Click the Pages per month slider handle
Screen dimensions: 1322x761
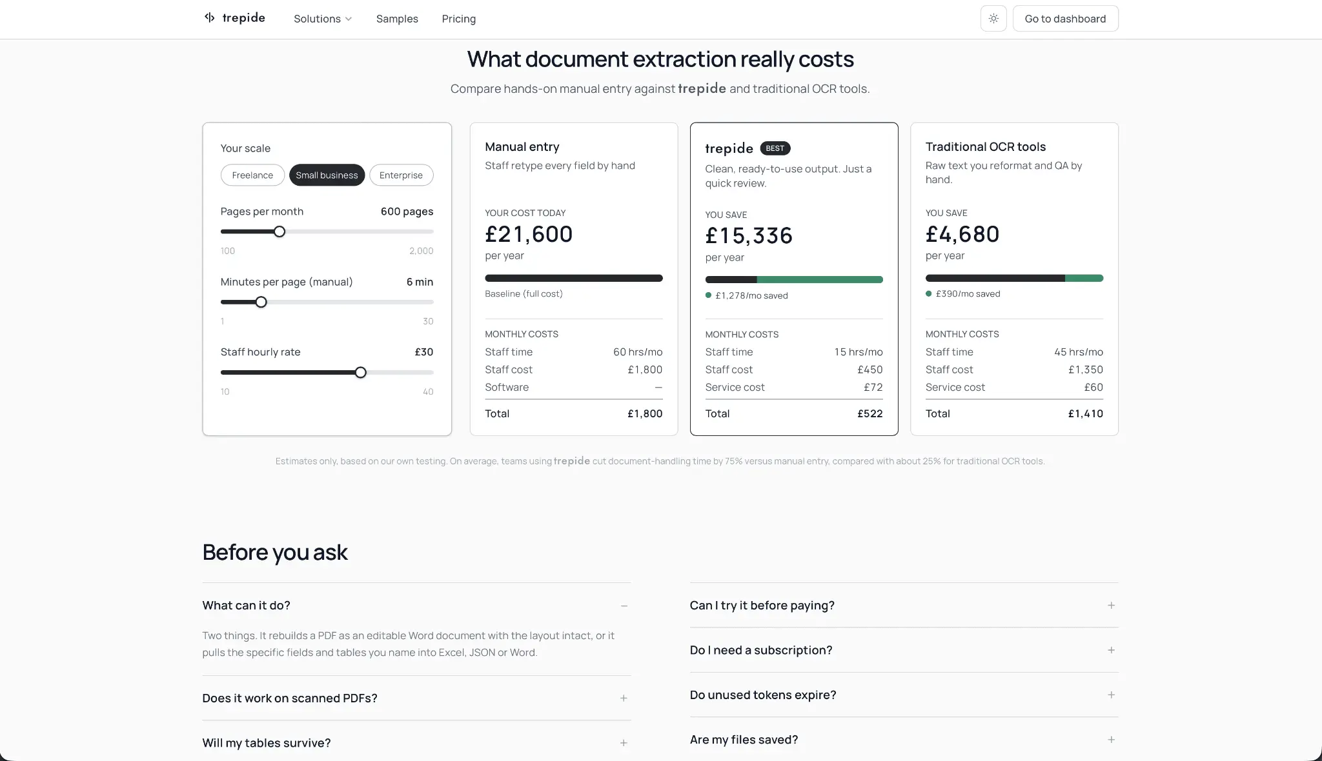[x=280, y=232]
